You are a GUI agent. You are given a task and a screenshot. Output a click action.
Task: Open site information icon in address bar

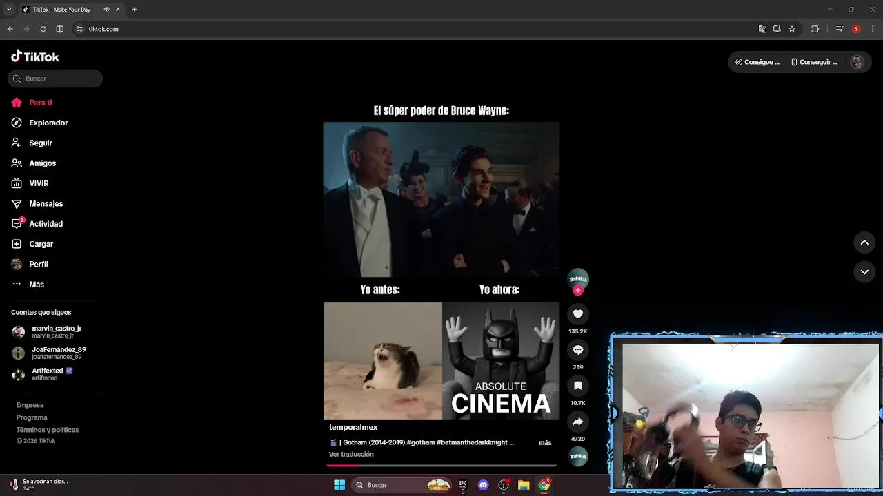coord(79,29)
